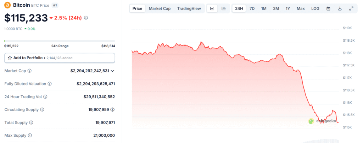The width and height of the screenshot is (363, 143).
Task: Choose the Max time range
Action: pos(301,8)
